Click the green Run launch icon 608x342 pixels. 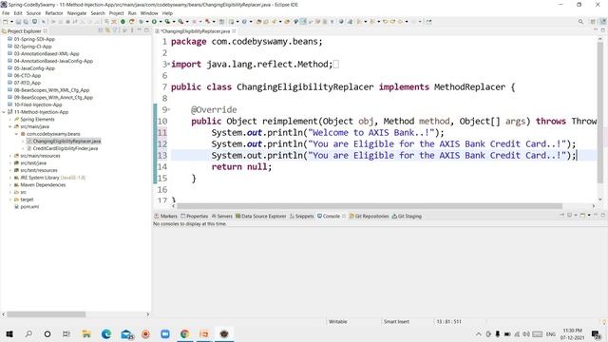point(154,22)
